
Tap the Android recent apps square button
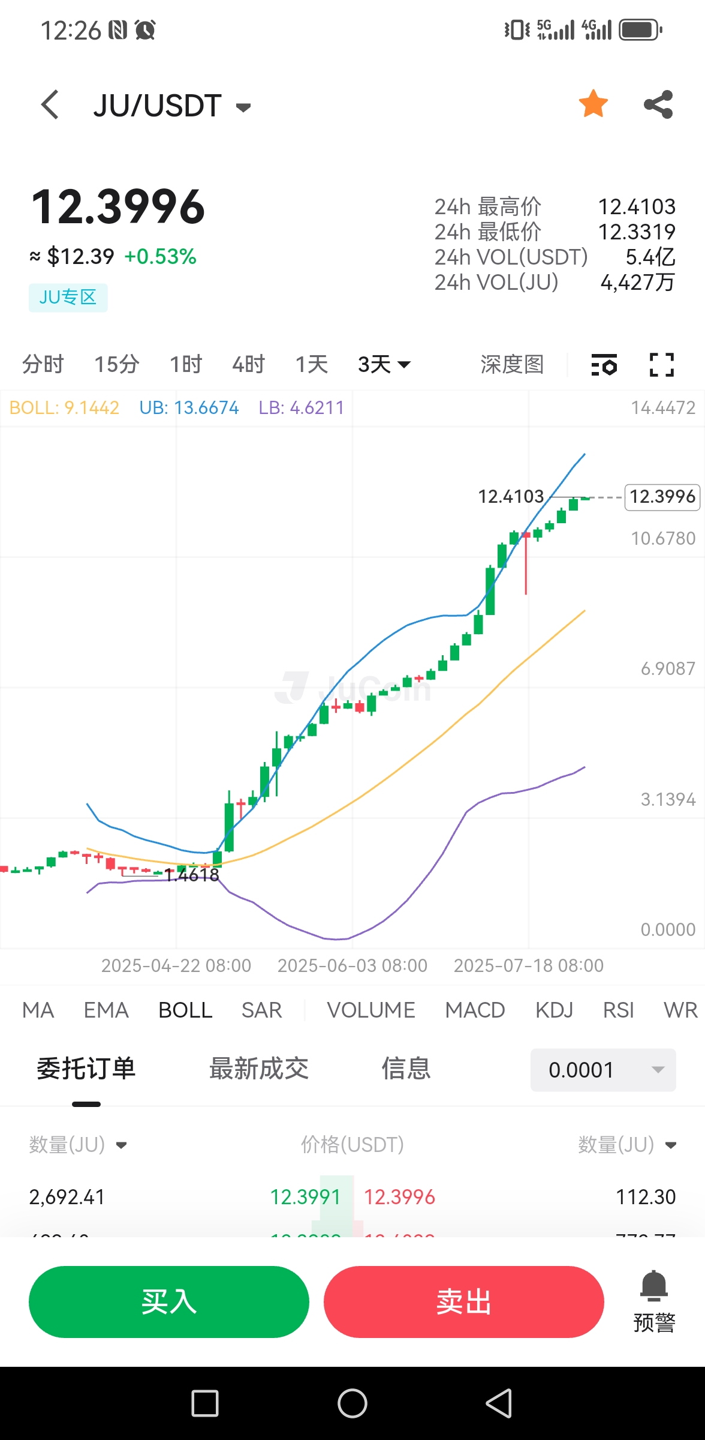(205, 1403)
